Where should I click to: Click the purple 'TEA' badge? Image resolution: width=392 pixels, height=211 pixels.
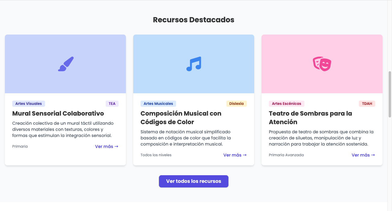(x=112, y=104)
